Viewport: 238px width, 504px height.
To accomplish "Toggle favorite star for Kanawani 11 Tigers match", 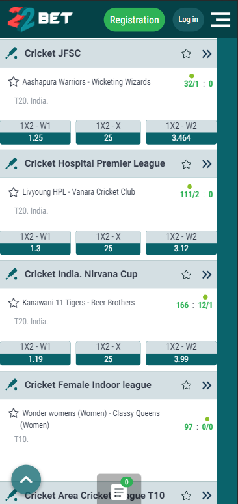I will [x=14, y=303].
